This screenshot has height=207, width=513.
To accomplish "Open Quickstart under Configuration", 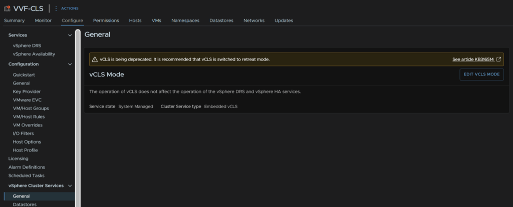I will [x=24, y=75].
